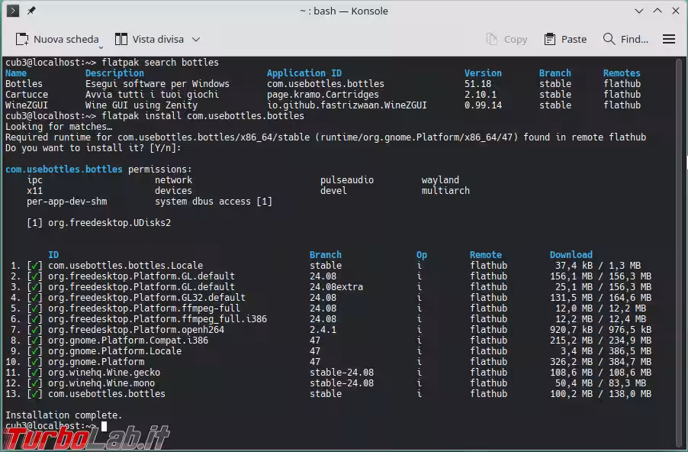Image resolution: width=688 pixels, height=452 pixels.
Task: Click the Vista divisa split view icon
Action: 121,39
